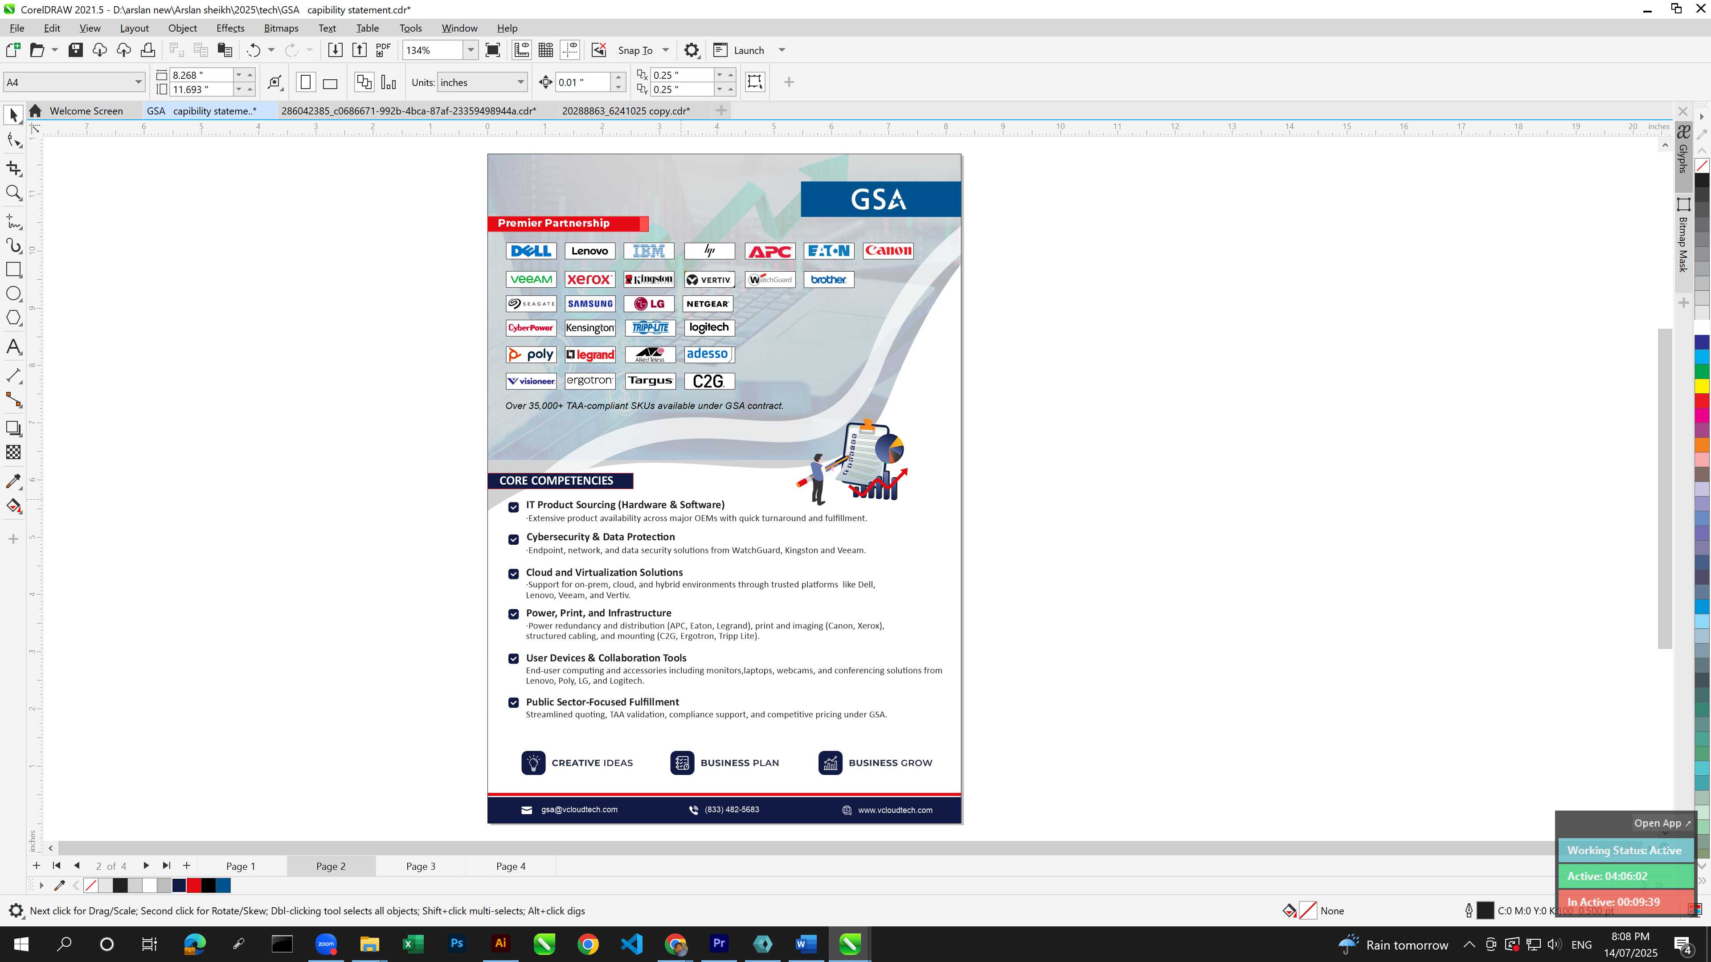Go to next page arrow
Screen dimensions: 1711x962
(x=145, y=866)
